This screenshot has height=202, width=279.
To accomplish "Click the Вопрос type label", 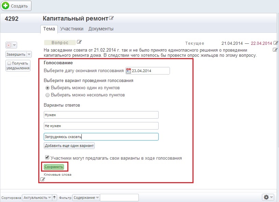I will pos(60,42).
